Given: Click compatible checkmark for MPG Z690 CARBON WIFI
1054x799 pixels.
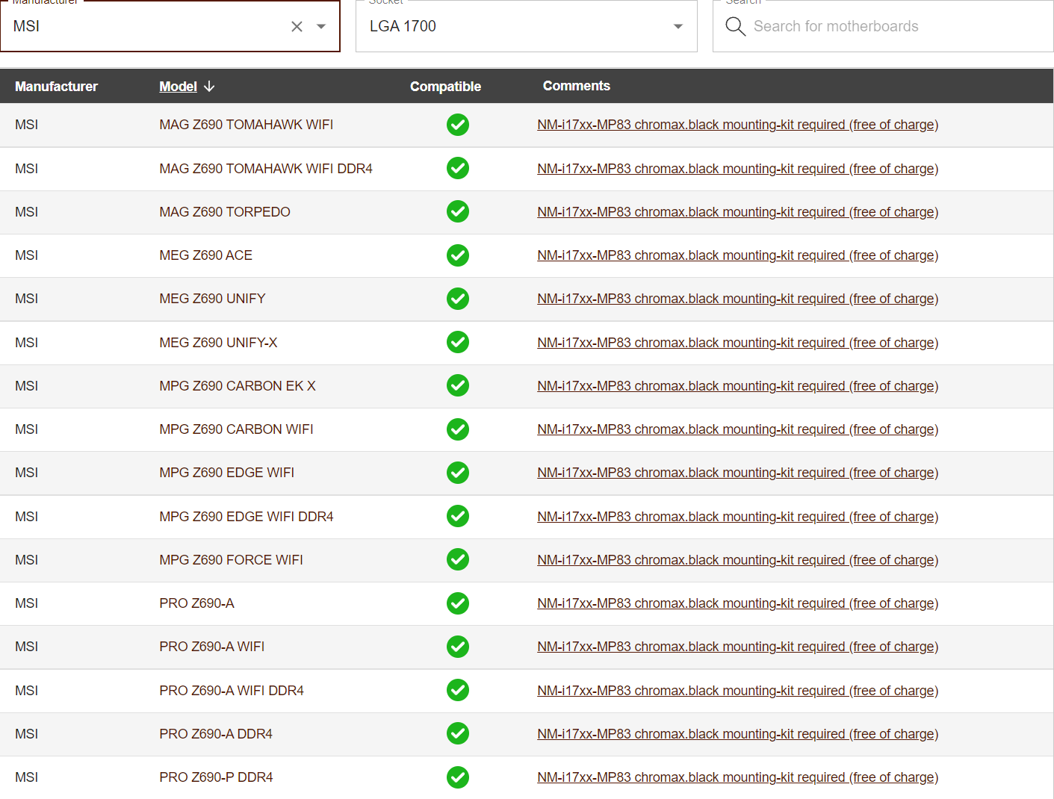Looking at the screenshot, I should point(458,429).
